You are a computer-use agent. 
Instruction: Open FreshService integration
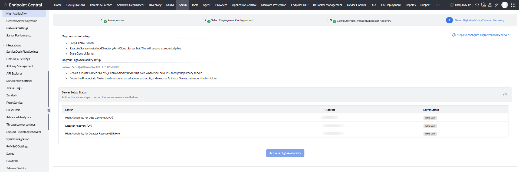[15, 103]
